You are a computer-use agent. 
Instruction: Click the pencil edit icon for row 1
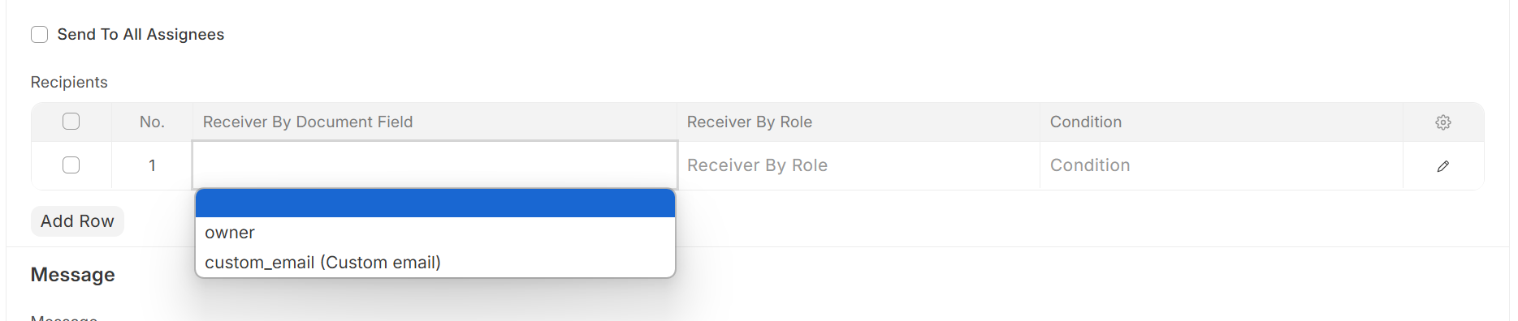pyautogui.click(x=1442, y=166)
